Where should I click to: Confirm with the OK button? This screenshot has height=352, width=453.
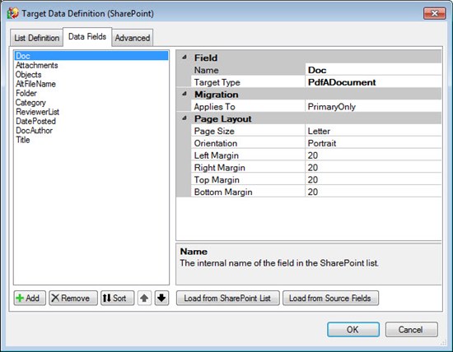tap(353, 330)
